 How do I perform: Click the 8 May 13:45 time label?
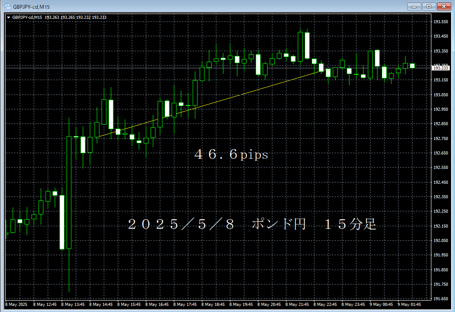click(73, 305)
